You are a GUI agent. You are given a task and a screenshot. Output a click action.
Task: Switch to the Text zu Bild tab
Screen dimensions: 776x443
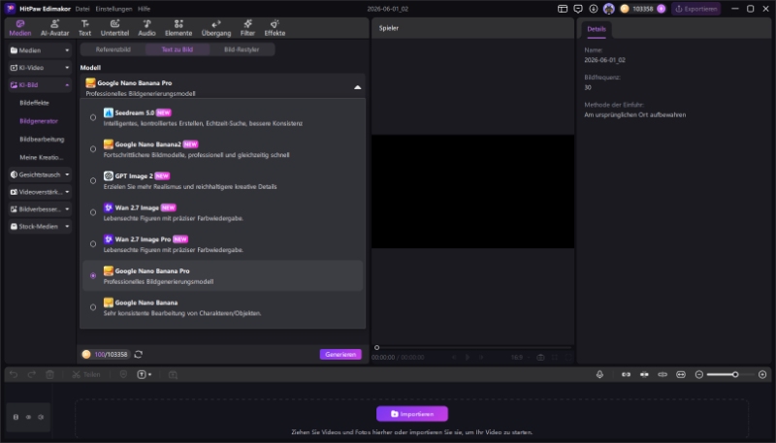[178, 49]
